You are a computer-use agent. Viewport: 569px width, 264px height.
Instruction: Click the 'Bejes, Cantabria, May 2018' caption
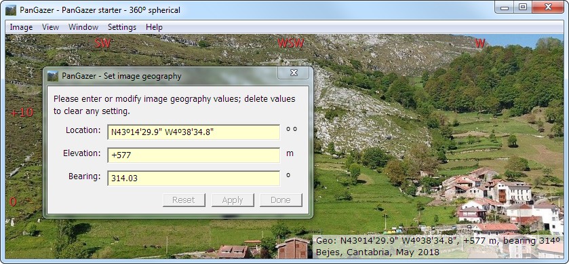(x=378, y=252)
